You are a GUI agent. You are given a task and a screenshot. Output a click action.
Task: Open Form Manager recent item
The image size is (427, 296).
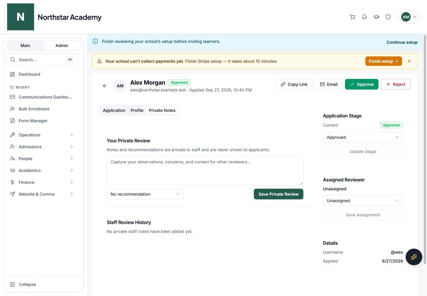[x=42, y=121]
